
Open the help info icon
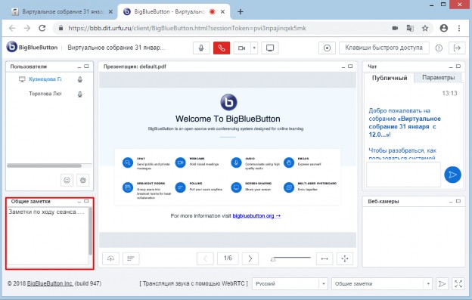click(x=439, y=48)
